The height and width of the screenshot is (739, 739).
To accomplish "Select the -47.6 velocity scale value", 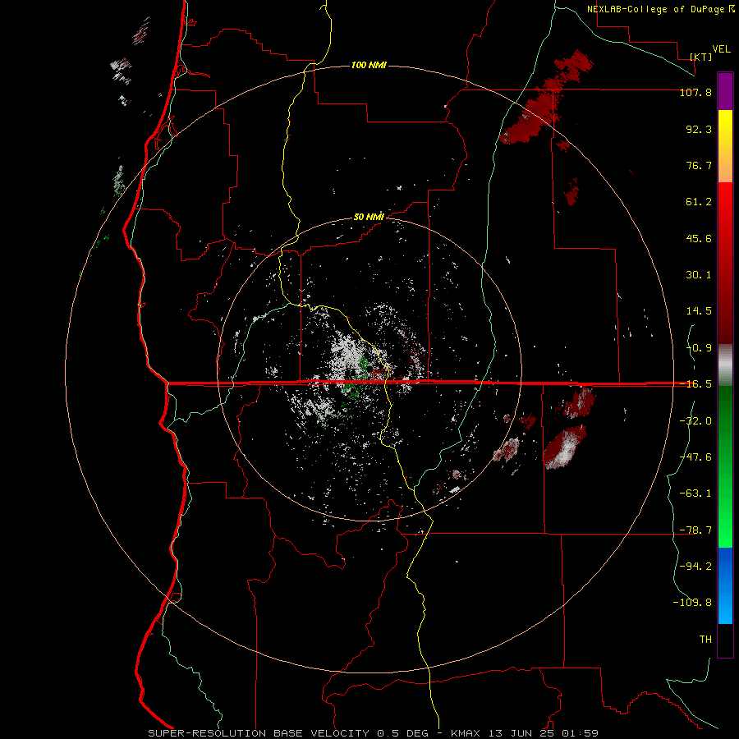I will (695, 457).
